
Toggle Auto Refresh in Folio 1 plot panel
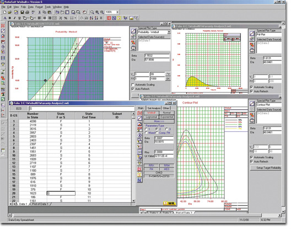pyautogui.click(x=133, y=89)
